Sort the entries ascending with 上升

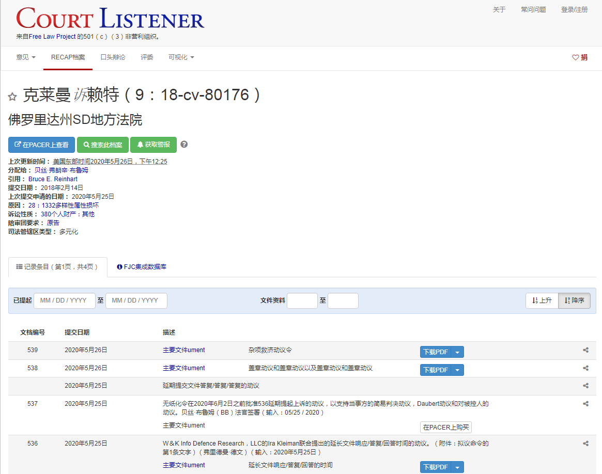pyautogui.click(x=542, y=301)
